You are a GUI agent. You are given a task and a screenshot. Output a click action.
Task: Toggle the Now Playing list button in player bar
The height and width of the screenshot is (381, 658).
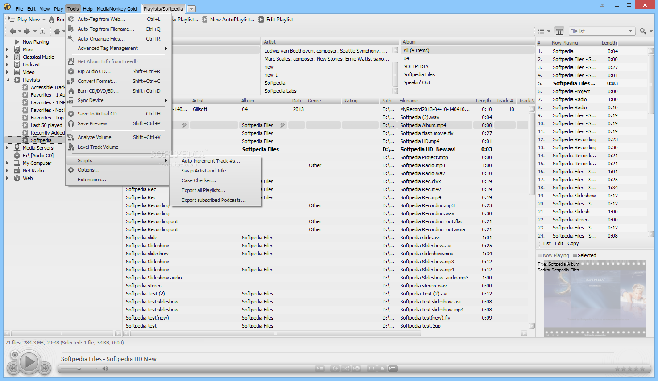click(x=393, y=369)
